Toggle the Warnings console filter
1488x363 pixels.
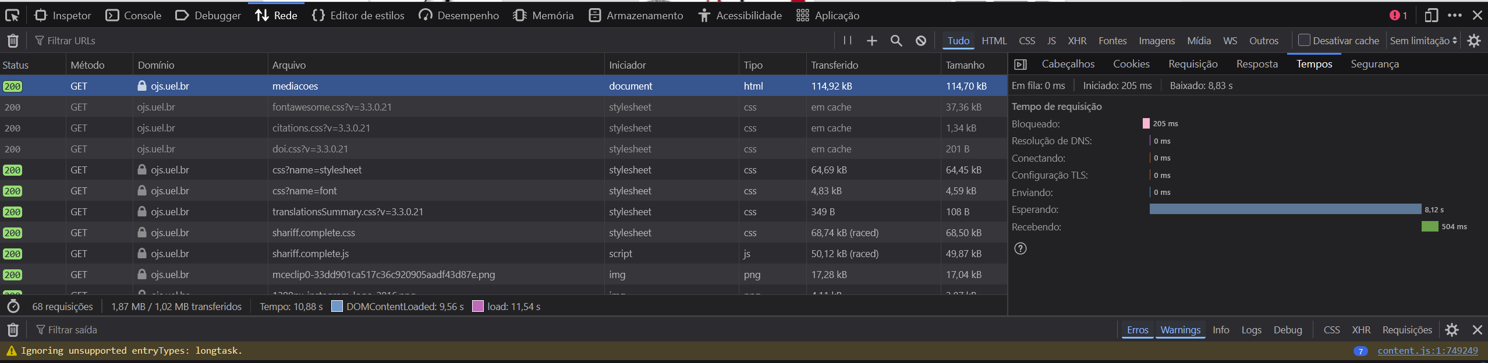[x=1180, y=330]
